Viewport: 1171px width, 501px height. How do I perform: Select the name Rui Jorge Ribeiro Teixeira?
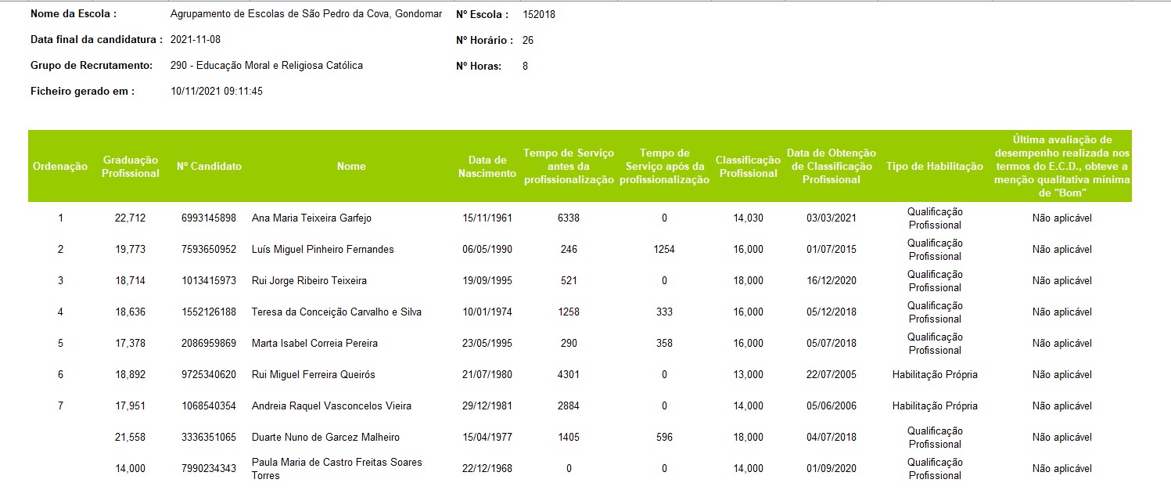point(308,280)
